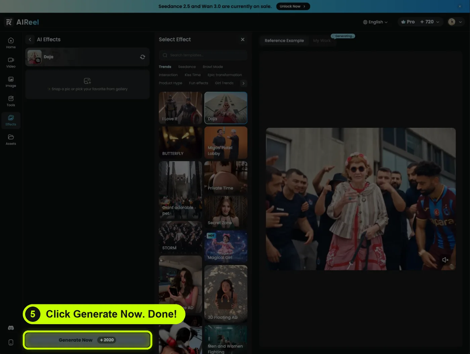The width and height of the screenshot is (470, 354).
Task: Click the Unlock Now button
Action: coord(293,6)
